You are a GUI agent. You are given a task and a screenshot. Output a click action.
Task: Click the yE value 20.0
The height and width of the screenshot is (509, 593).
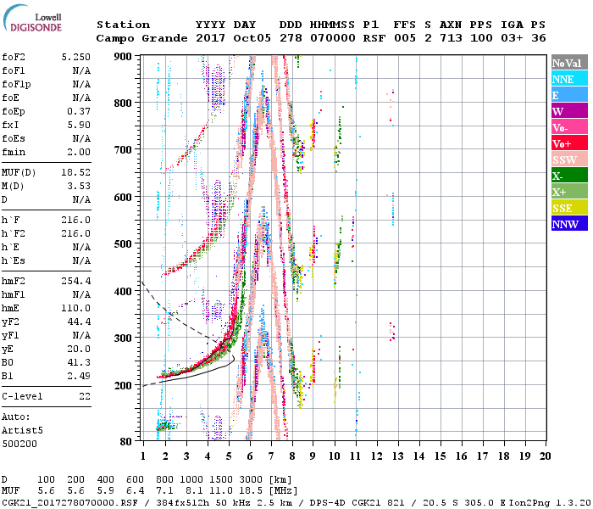79,350
